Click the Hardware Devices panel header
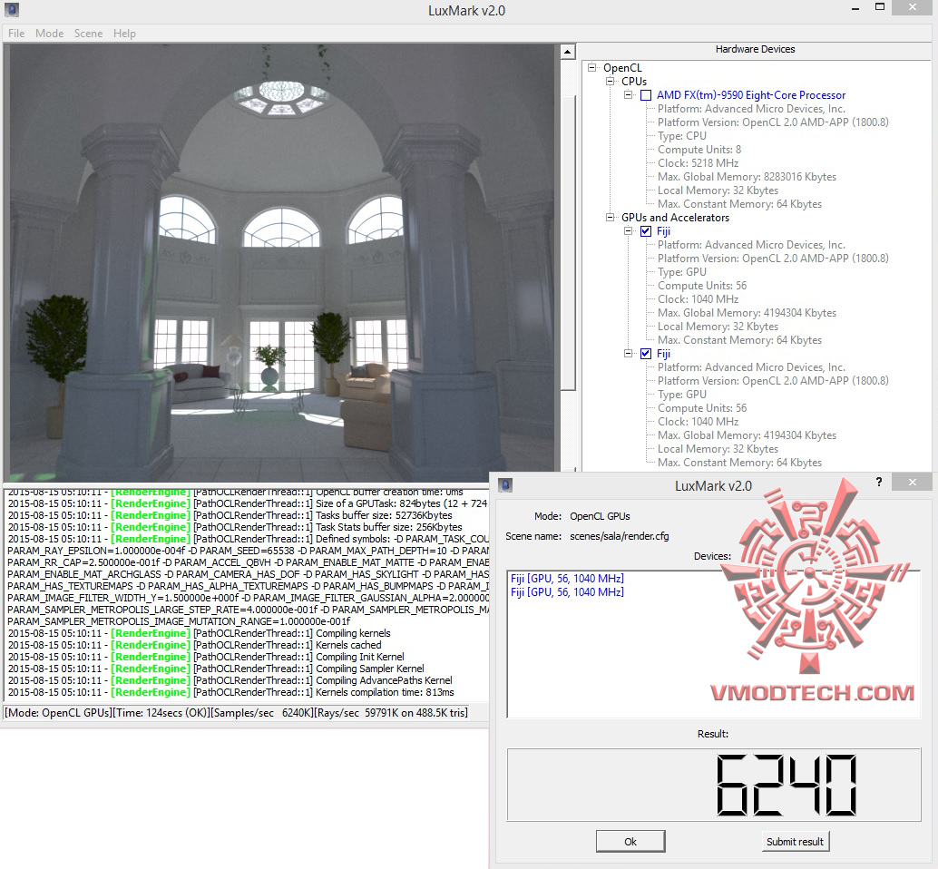 pos(755,50)
